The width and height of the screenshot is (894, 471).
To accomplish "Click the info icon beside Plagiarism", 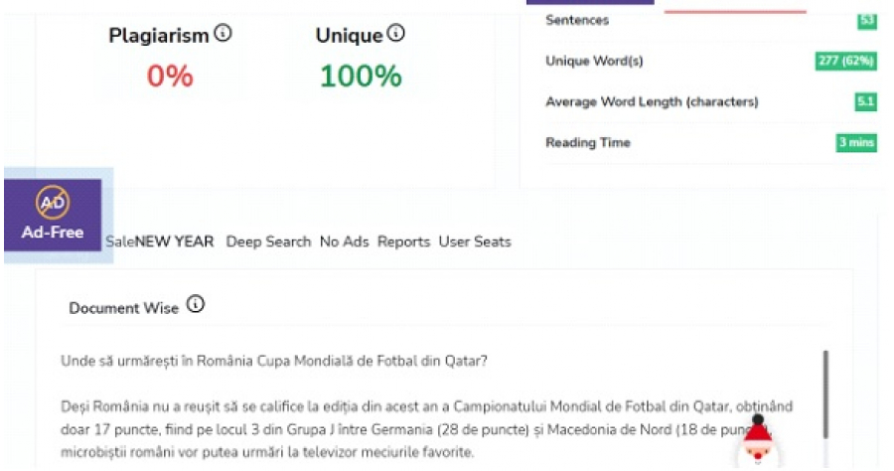I will coord(223,34).
